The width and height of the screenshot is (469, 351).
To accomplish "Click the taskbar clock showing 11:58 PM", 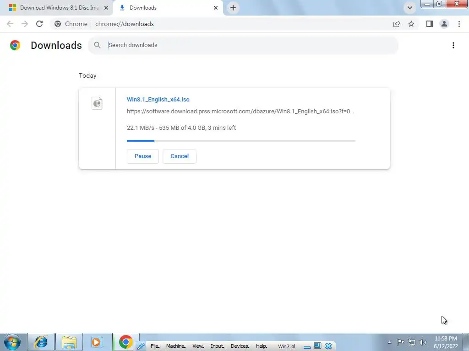I will (x=446, y=342).
